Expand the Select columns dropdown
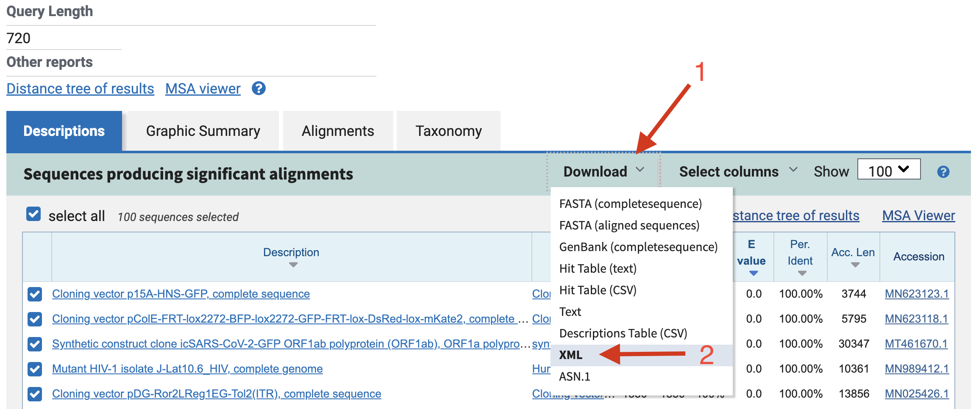 (x=738, y=171)
